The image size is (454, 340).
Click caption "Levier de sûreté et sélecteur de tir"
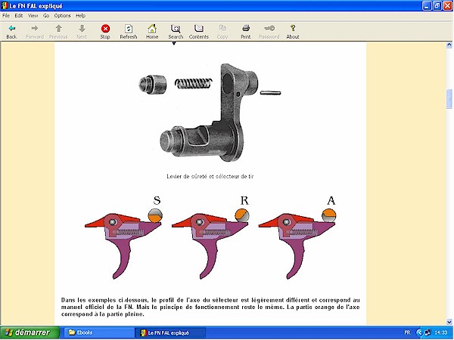click(210, 176)
